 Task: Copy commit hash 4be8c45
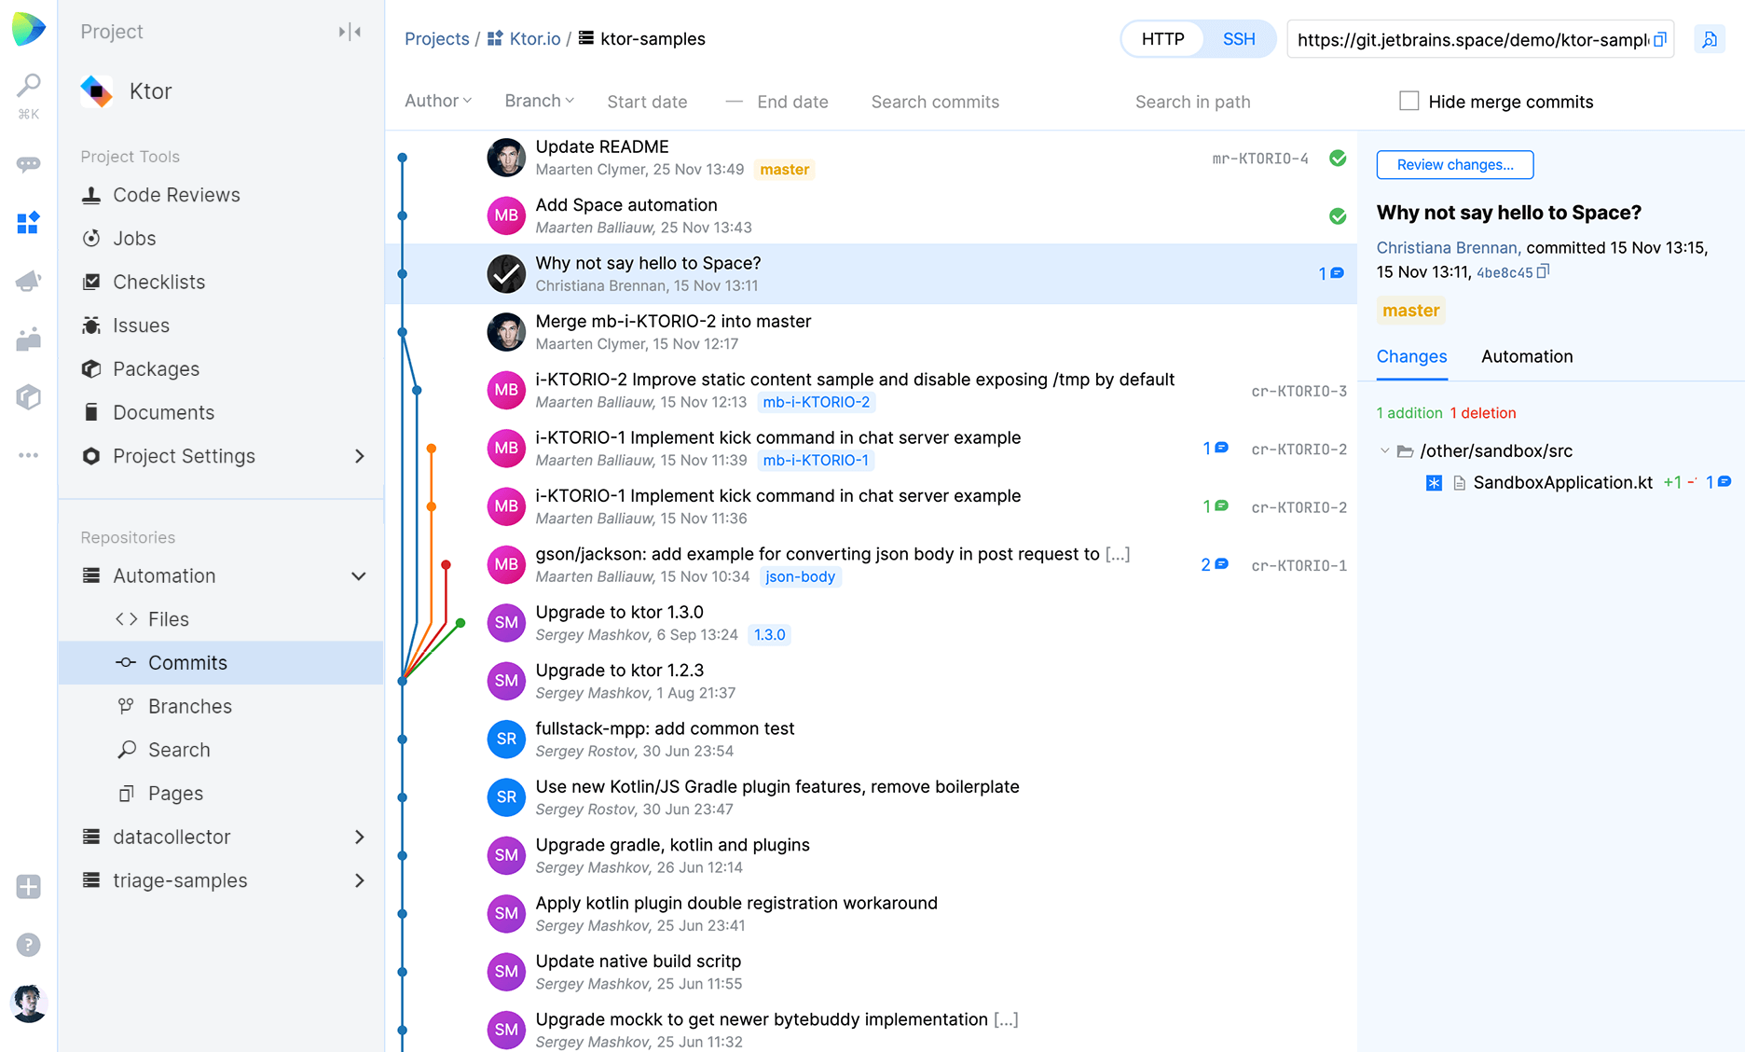[1544, 271]
